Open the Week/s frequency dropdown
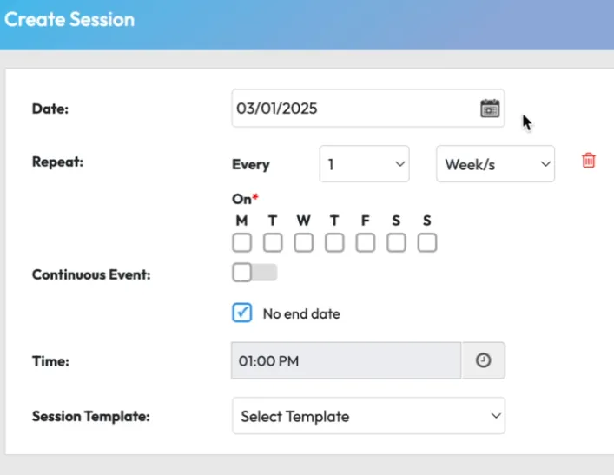The height and width of the screenshot is (475, 614). [x=495, y=164]
